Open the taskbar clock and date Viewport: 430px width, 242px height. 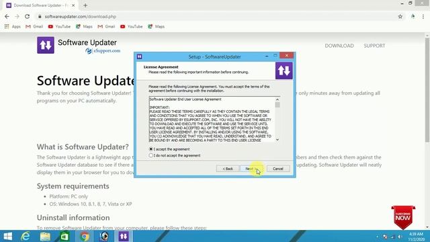416,237
